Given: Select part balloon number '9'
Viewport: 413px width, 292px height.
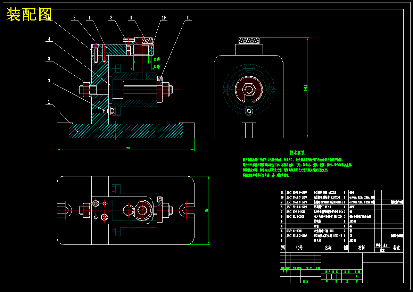Looking at the screenshot, I should click(131, 18).
